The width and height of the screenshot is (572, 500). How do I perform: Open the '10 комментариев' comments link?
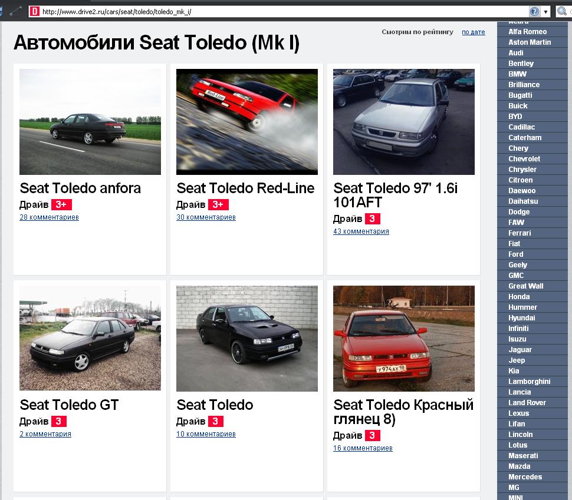pyautogui.click(x=206, y=434)
